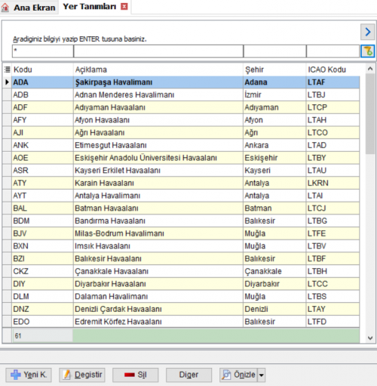Click the right chevron arrow button

click(x=368, y=32)
